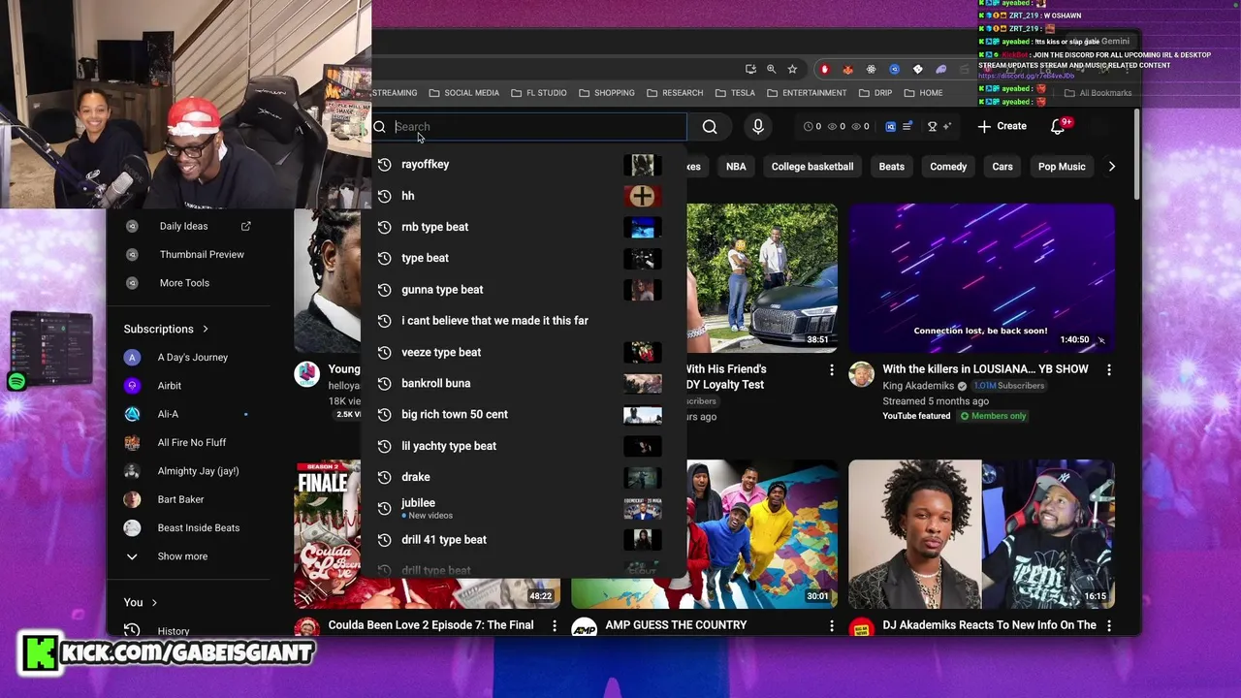Select the Cars filter chip
This screenshot has height=698, width=1241.
pyautogui.click(x=1002, y=167)
